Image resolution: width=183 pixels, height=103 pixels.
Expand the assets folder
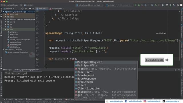5,22
